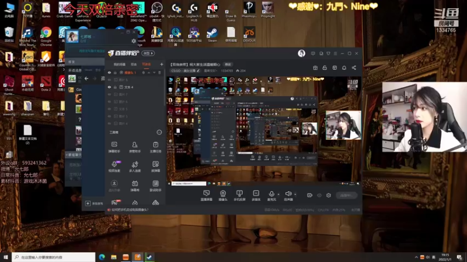Open the title bar dropdown triangle icon
This screenshot has width=467, height=262.
coord(328,54)
